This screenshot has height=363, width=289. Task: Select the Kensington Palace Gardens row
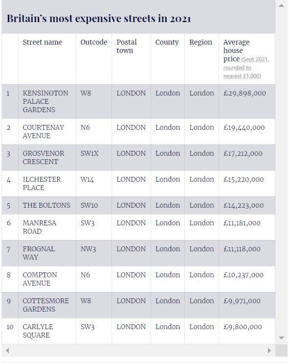(138, 101)
